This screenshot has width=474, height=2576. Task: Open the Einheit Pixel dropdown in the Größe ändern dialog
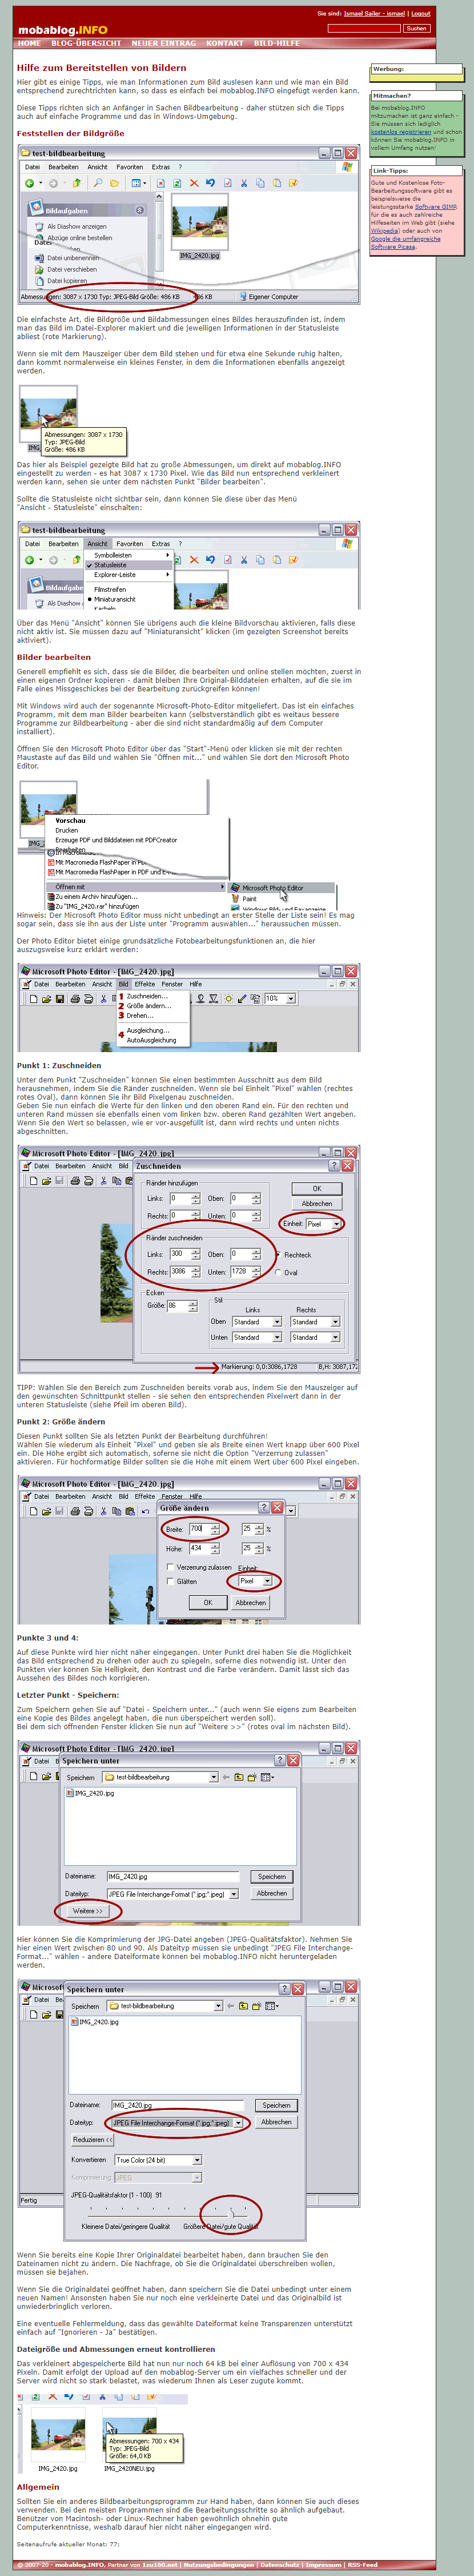267,1581
